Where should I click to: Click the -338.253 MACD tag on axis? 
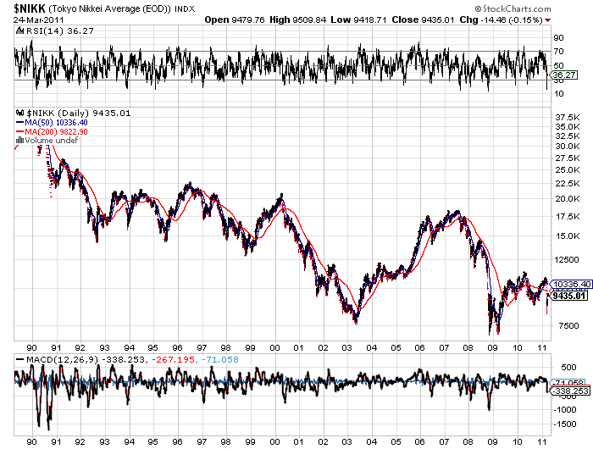tap(570, 391)
